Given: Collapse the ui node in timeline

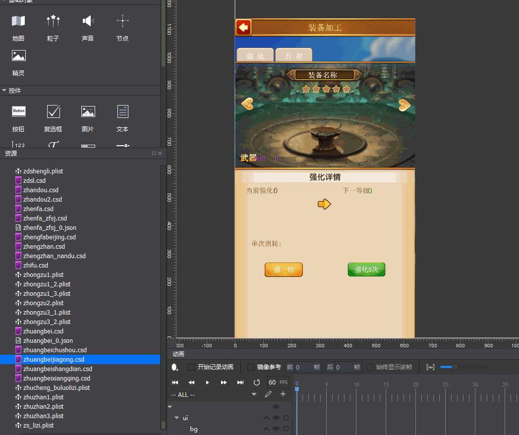Looking at the screenshot, I should point(176,418).
